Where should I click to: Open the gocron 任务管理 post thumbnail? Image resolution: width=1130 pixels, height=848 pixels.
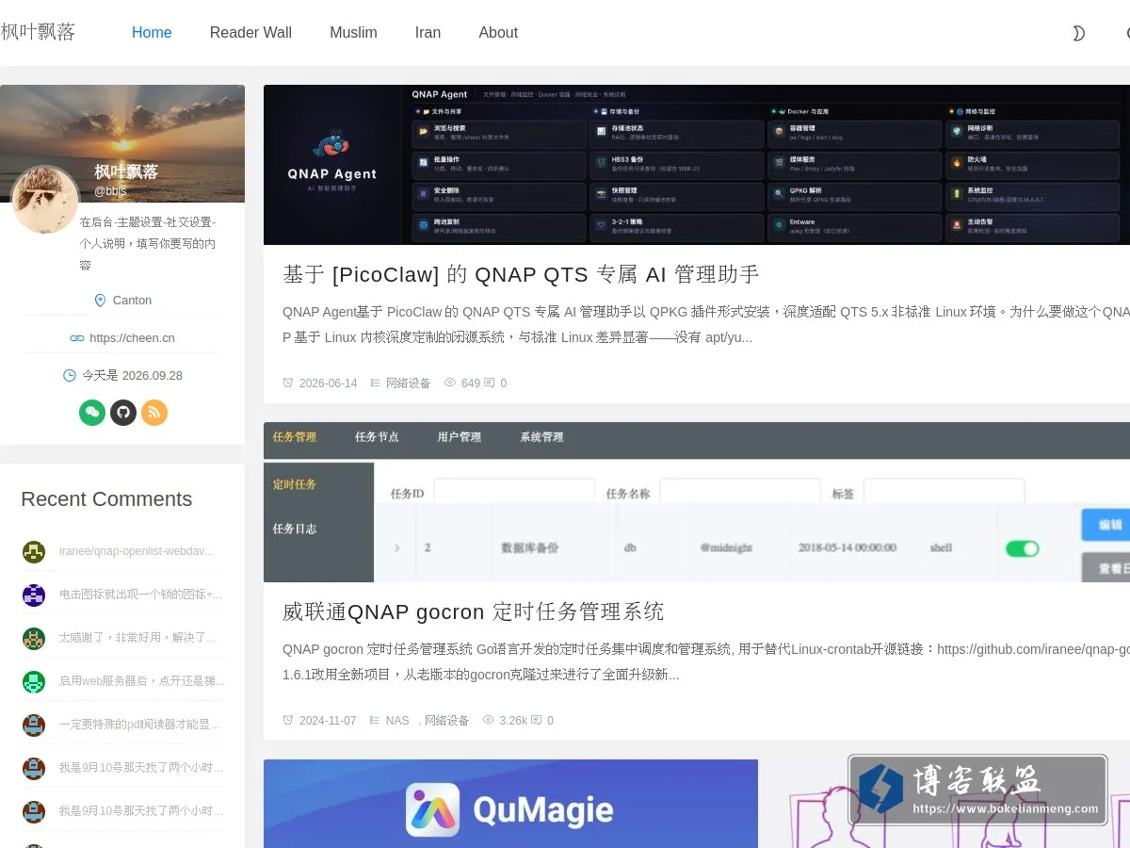[697, 502]
